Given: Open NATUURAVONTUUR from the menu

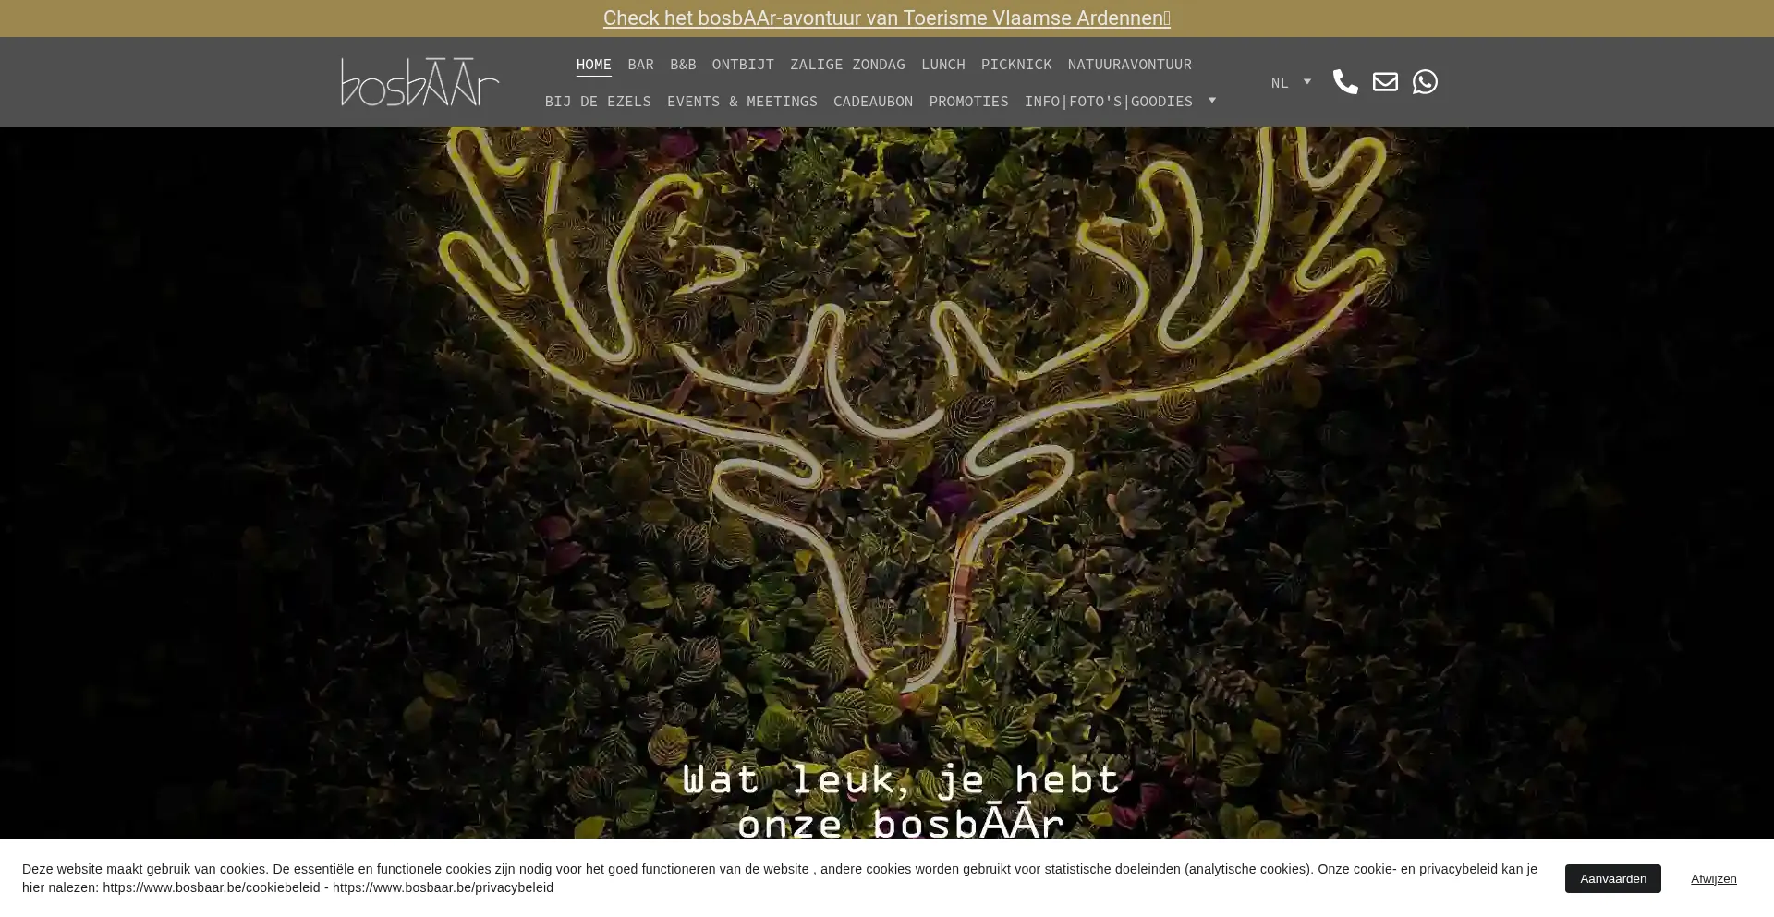Looking at the screenshot, I should (1129, 65).
